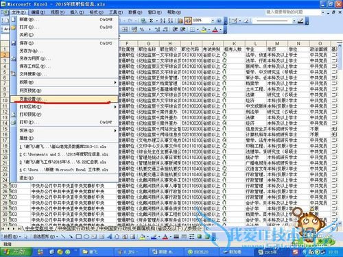Click the Insert Clip Art icon

pyautogui.click(x=125, y=236)
